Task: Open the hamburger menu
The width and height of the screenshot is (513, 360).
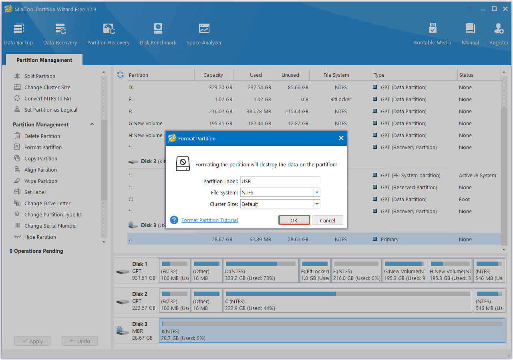Action: [471, 9]
